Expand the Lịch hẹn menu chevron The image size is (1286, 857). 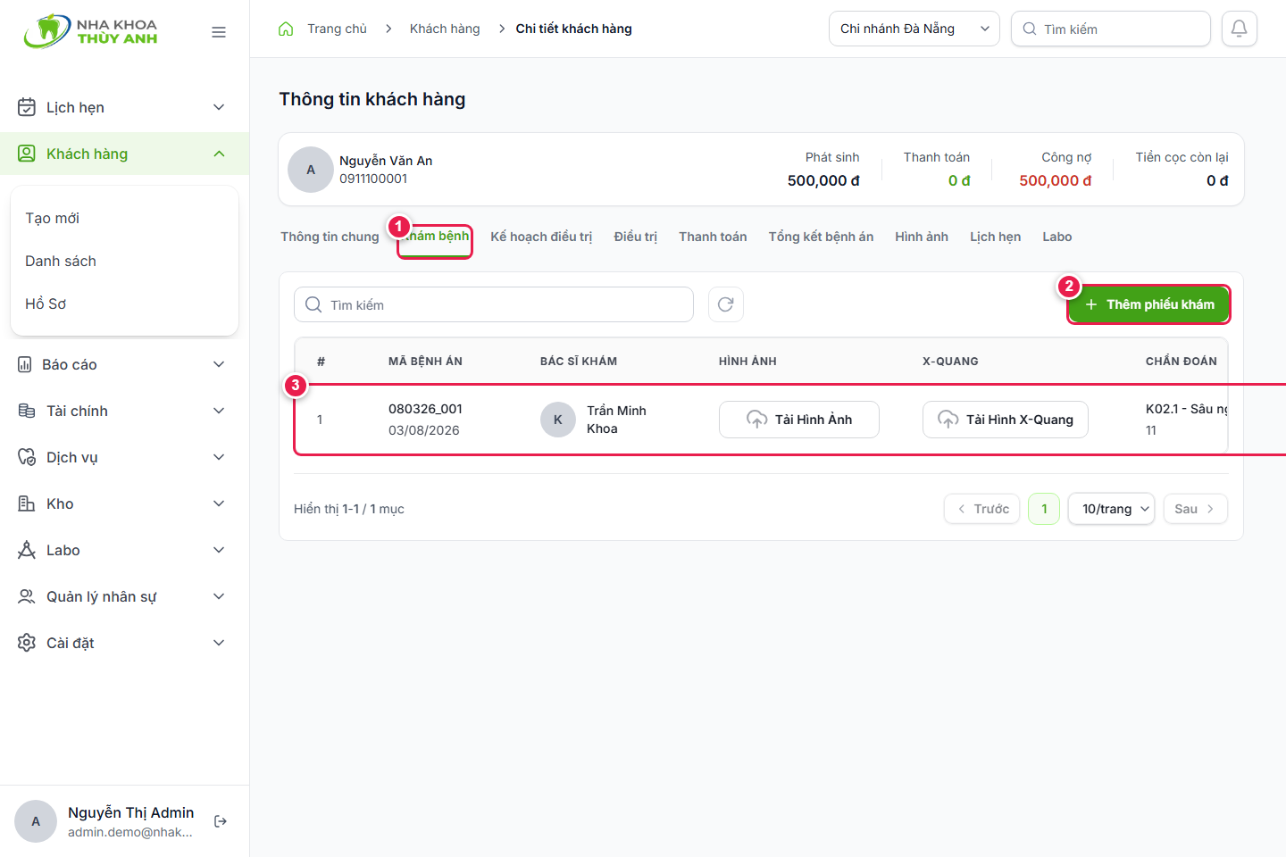[x=219, y=107]
